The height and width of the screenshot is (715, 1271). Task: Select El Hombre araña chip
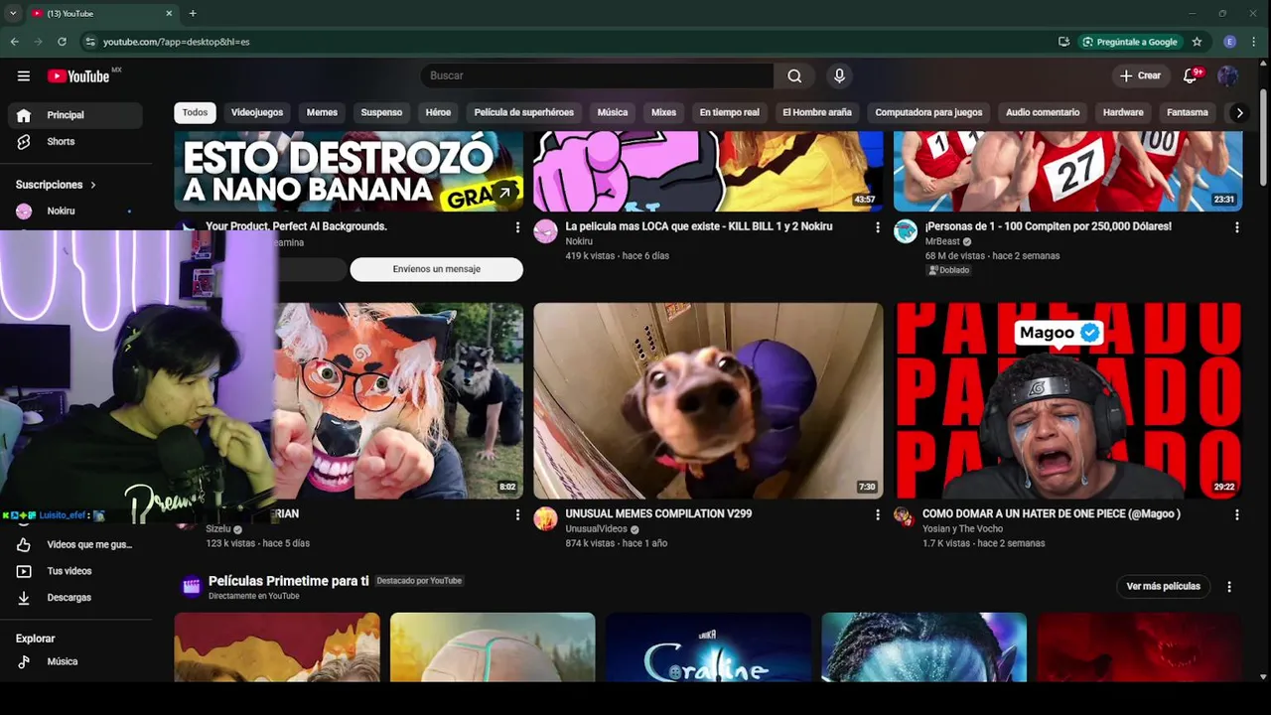[817, 112]
